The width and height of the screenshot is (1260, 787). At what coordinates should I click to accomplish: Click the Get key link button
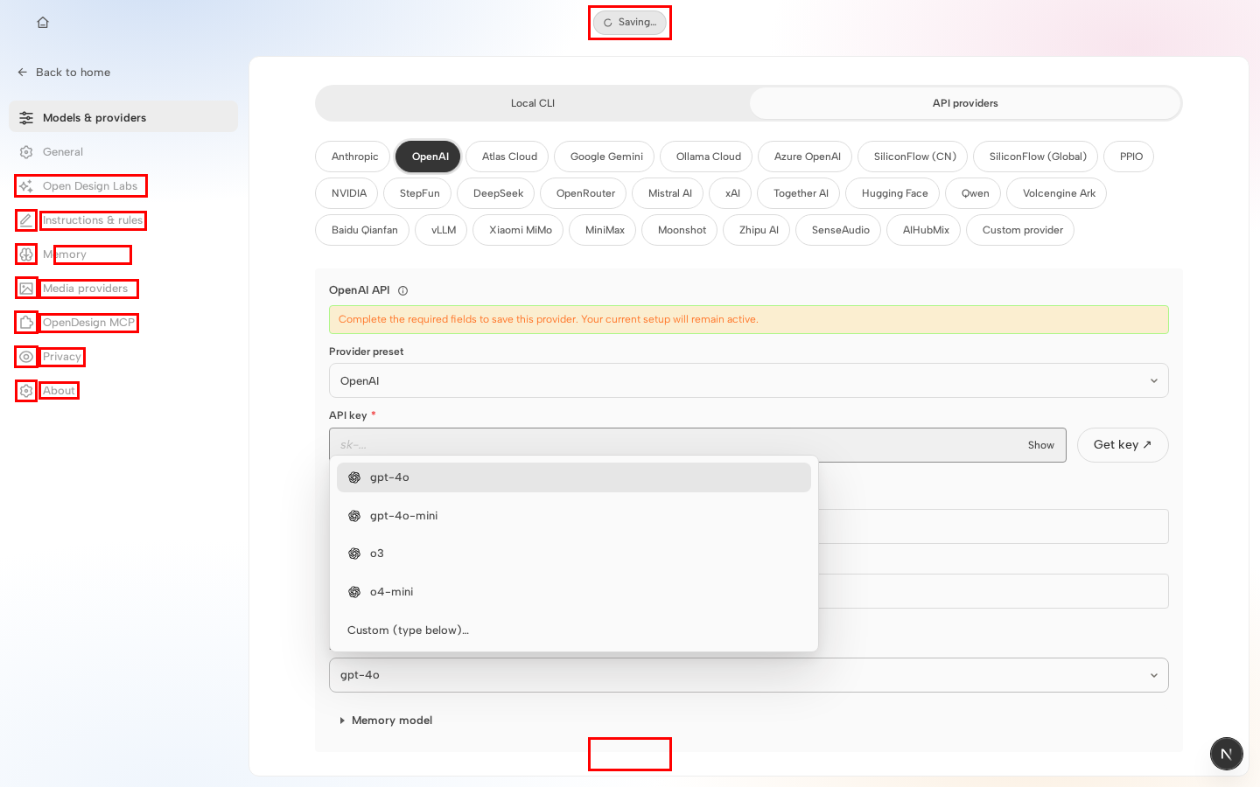(1123, 445)
